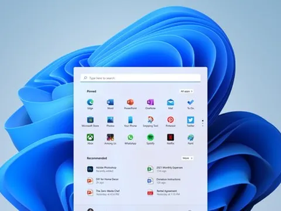This screenshot has height=211, width=281.
Task: Launch WhatsApp from pinned apps
Action: point(131,139)
